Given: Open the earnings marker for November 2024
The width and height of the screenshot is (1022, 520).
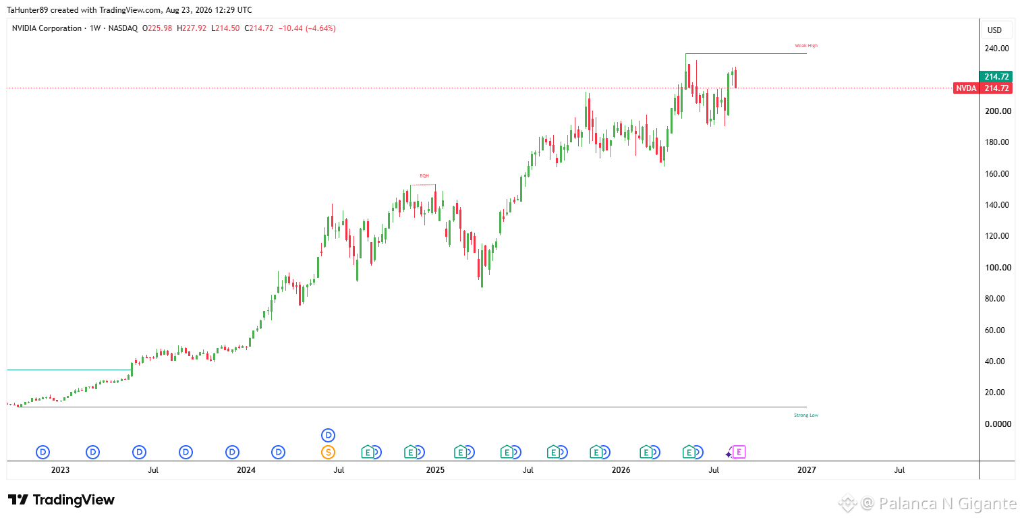Looking at the screenshot, I should (x=410, y=452).
